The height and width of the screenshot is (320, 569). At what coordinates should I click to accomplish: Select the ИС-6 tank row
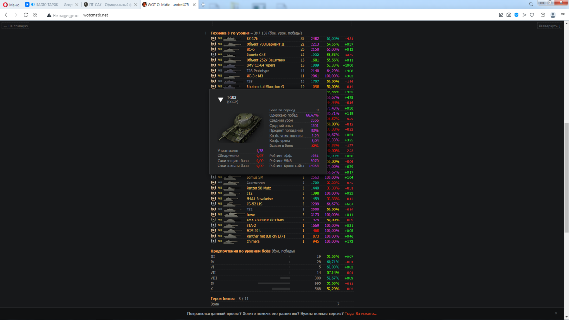click(282, 49)
